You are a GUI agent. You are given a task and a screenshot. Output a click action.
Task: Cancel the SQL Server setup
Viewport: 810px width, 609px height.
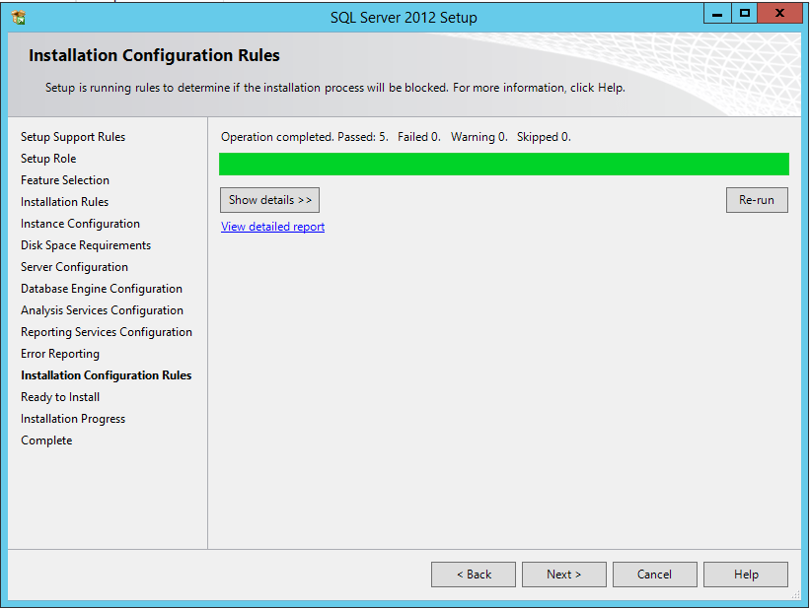coord(654,575)
